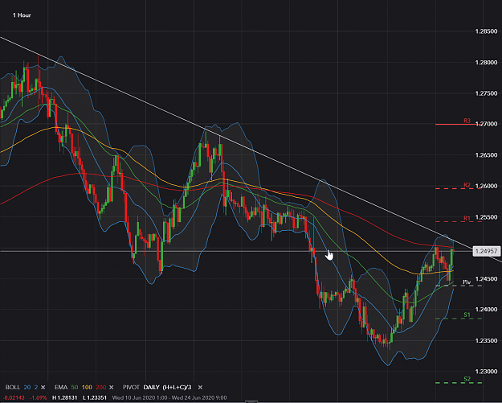Image resolution: width=502 pixels, height=403 pixels.
Task: Click the H 1.28131 high value
Action: click(x=65, y=397)
